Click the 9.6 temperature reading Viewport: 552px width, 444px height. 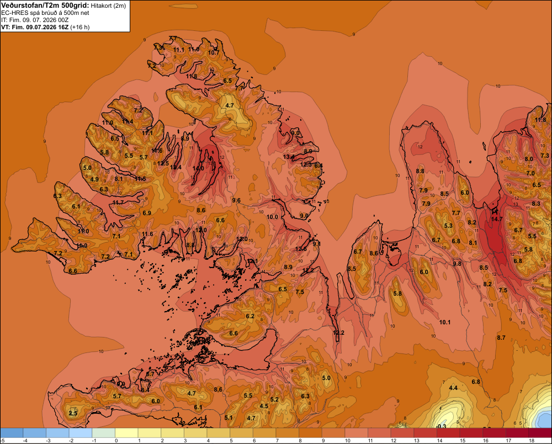(x=236, y=201)
